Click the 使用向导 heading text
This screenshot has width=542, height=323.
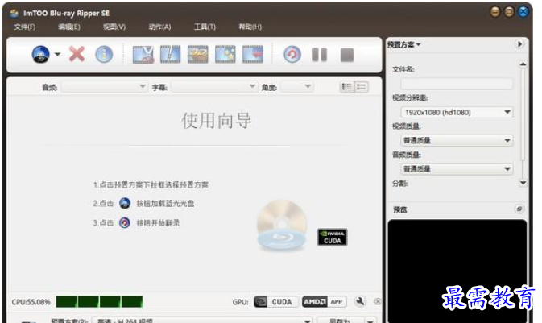[217, 121]
